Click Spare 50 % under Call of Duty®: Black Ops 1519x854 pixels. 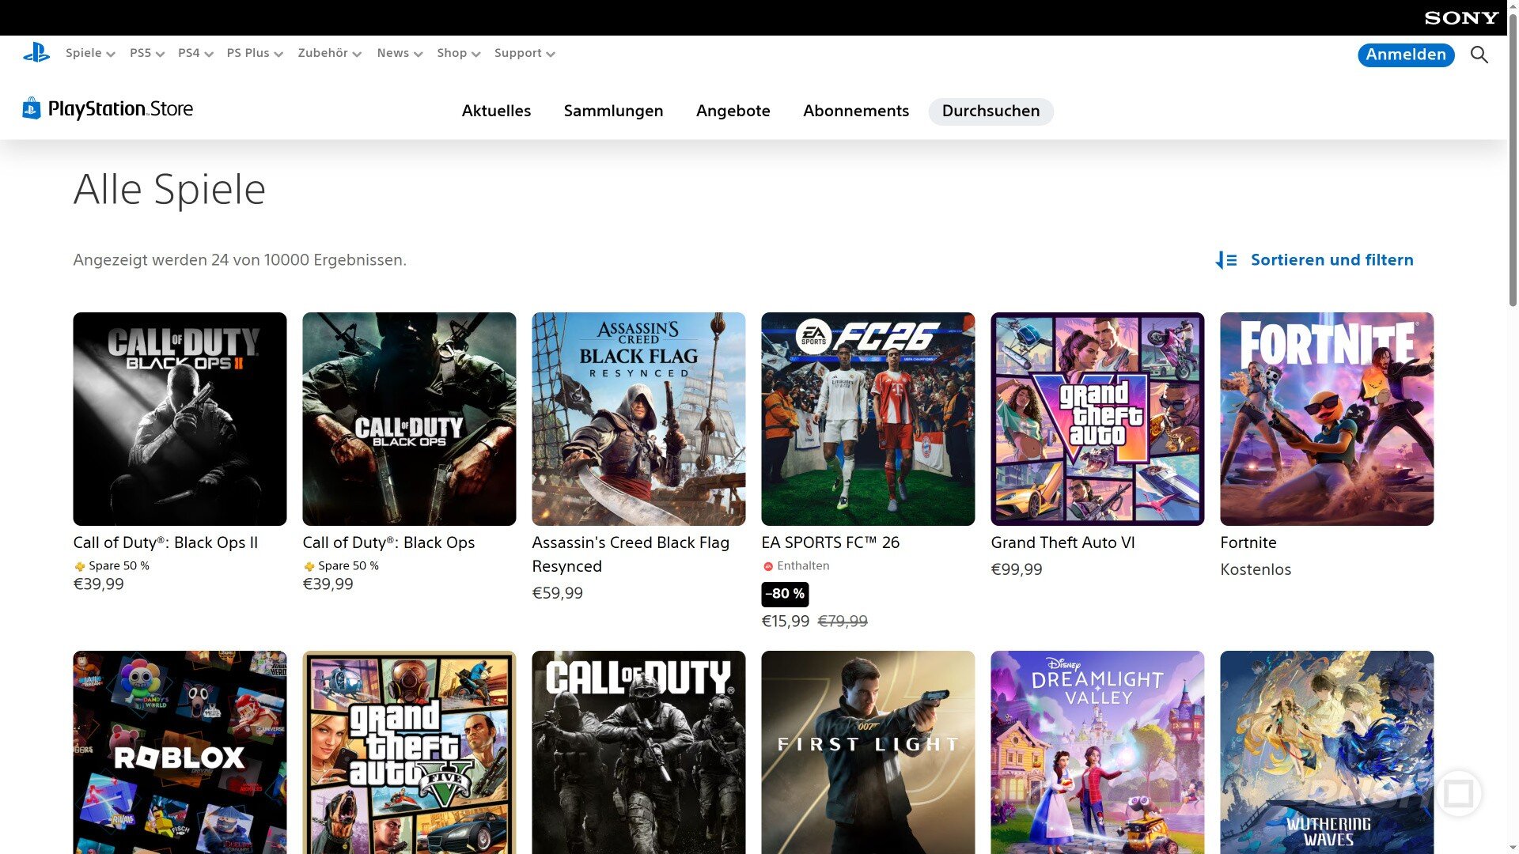pyautogui.click(x=348, y=566)
